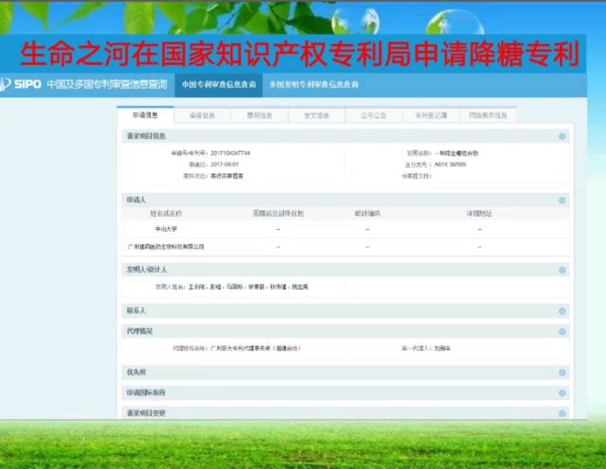Viewport: 606px width, 469px height.
Task: Open the 同族案件信息 tab
Action: tap(488, 116)
